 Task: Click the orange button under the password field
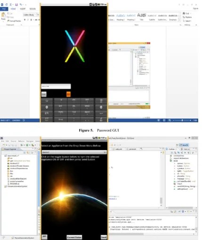(69, 94)
